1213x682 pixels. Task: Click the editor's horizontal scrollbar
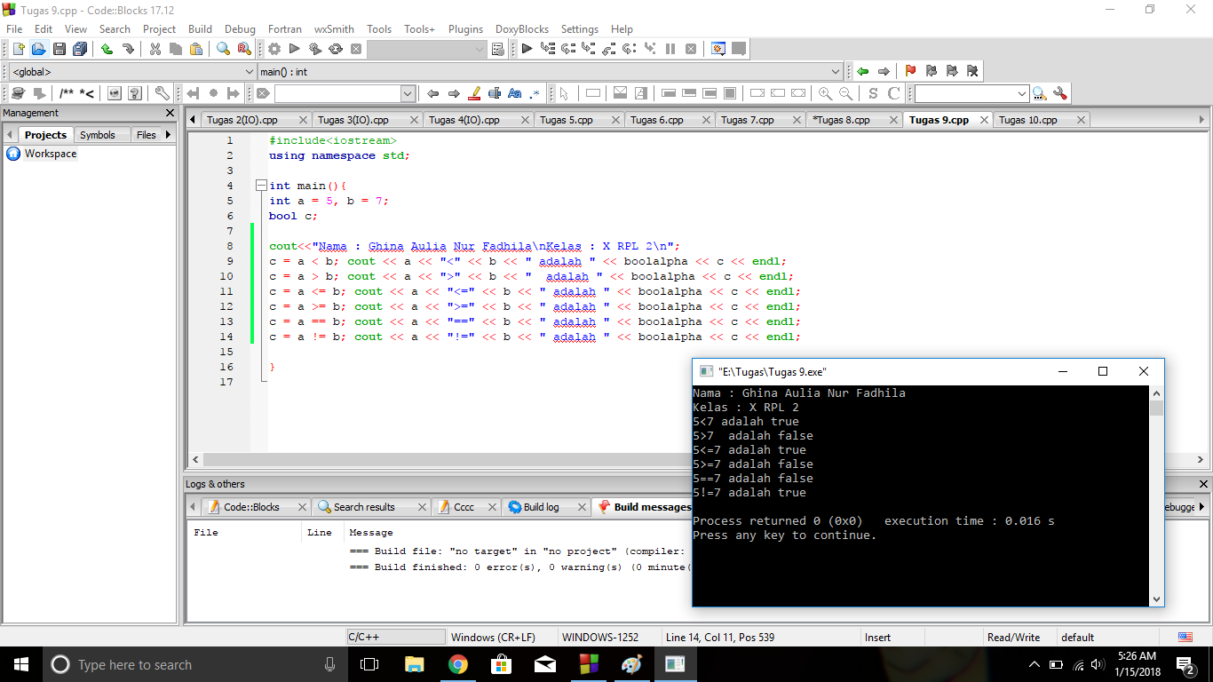tap(696, 460)
